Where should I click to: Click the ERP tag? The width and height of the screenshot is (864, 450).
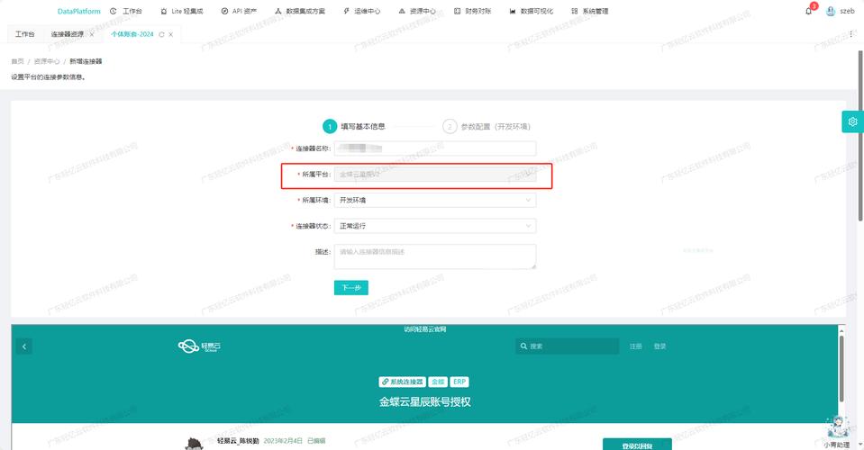pos(459,382)
